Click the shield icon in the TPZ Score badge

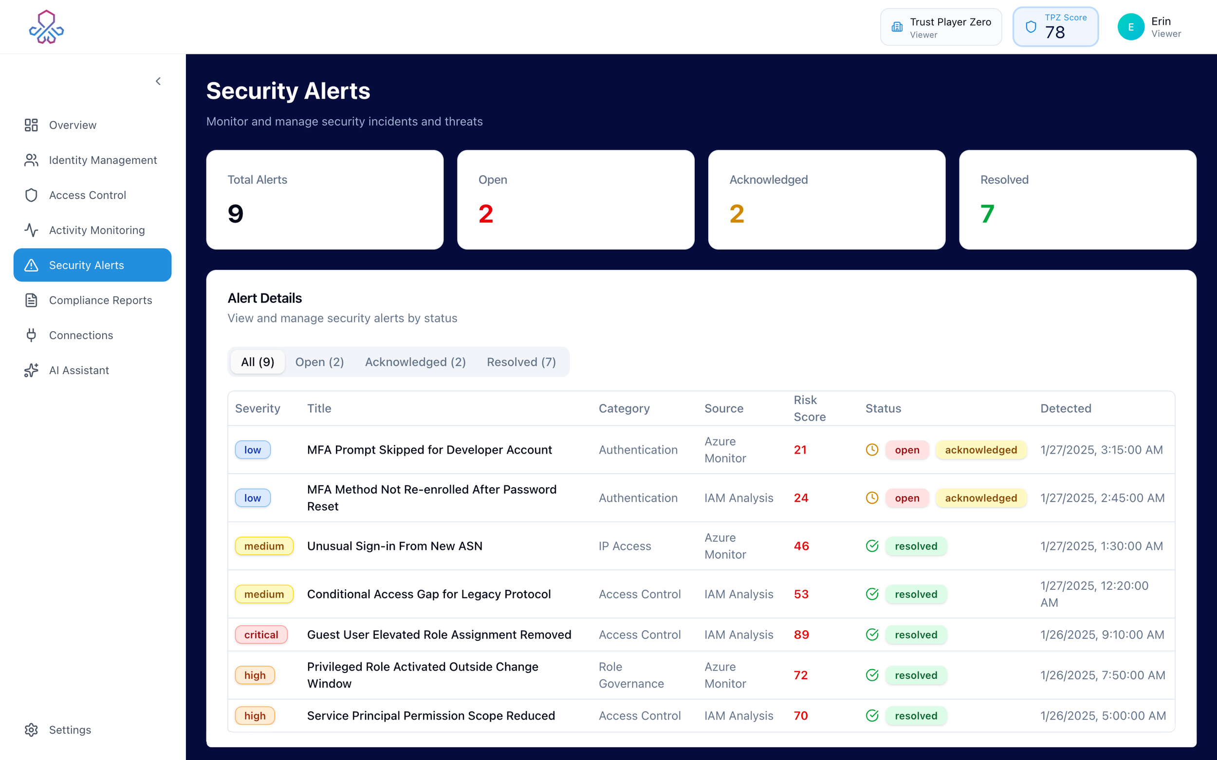tap(1031, 27)
